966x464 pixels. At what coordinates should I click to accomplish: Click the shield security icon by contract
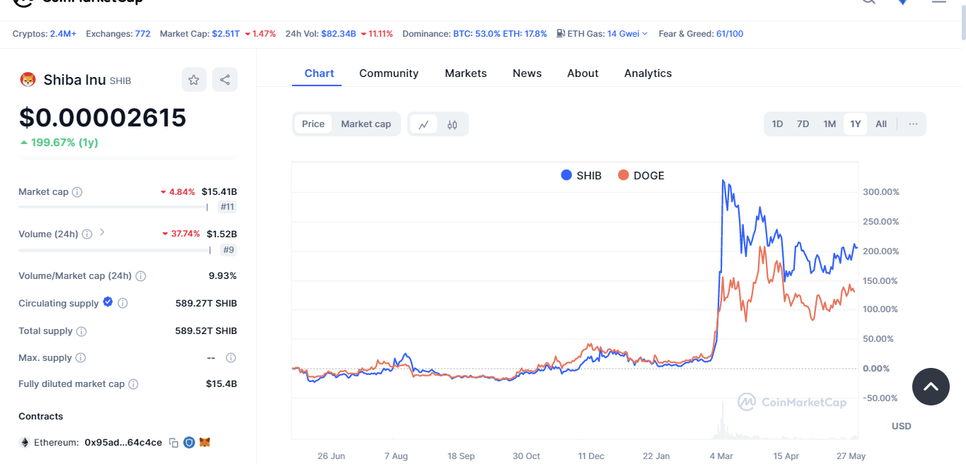(x=189, y=443)
